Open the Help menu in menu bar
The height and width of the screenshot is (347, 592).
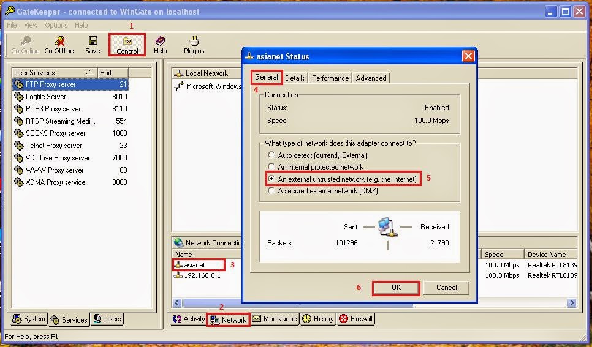click(x=81, y=25)
